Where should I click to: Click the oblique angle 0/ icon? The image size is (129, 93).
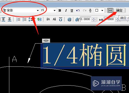77,19
